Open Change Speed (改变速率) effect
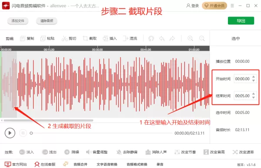Viewport: 261px width, 168px height. click(x=243, y=152)
